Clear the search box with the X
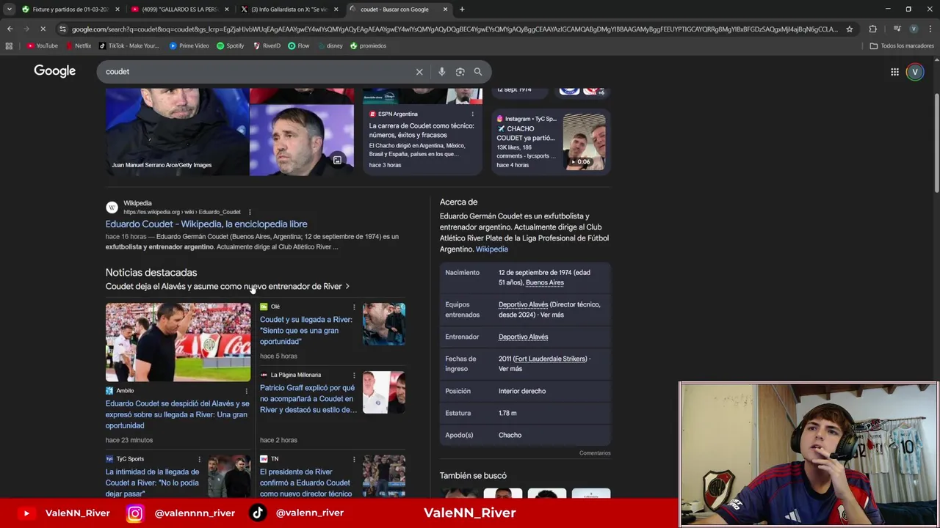Viewport: 940px width, 528px height. point(419,72)
